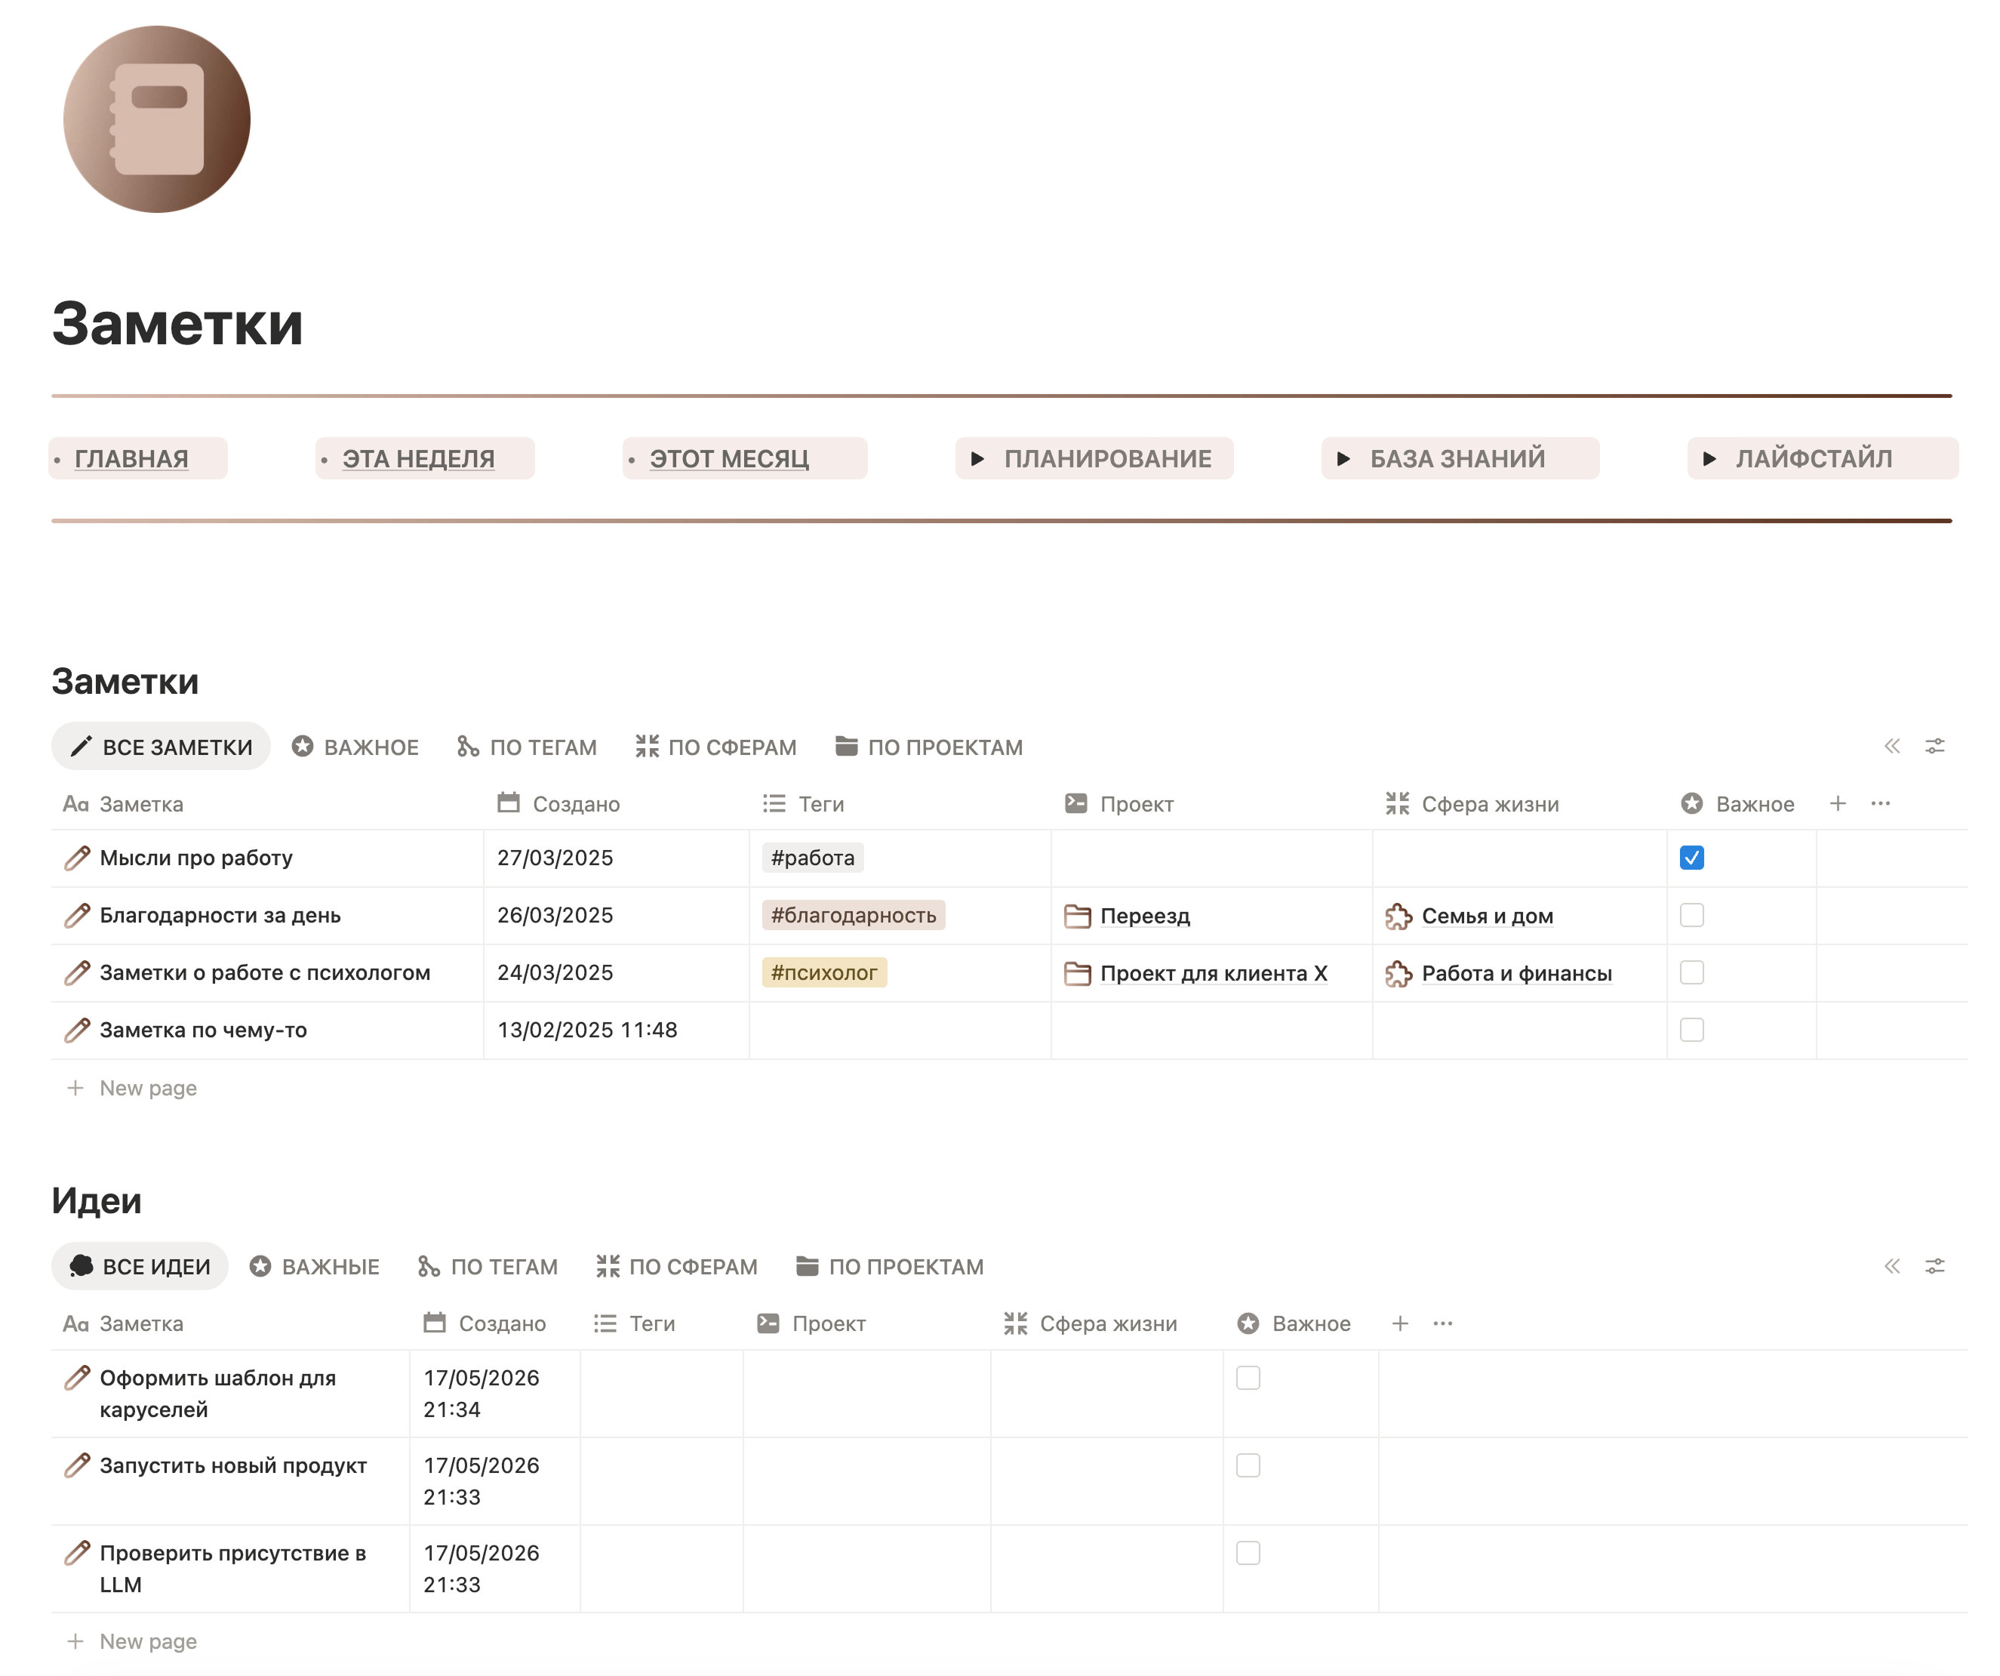Screen dimensions: 2000x1676
Task: Open pencil icon of Мысли про работу
Action: (x=77, y=858)
